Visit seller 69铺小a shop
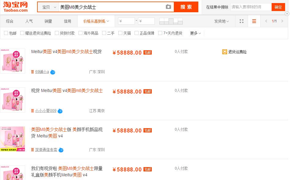The image size is (290, 180). click(x=42, y=72)
